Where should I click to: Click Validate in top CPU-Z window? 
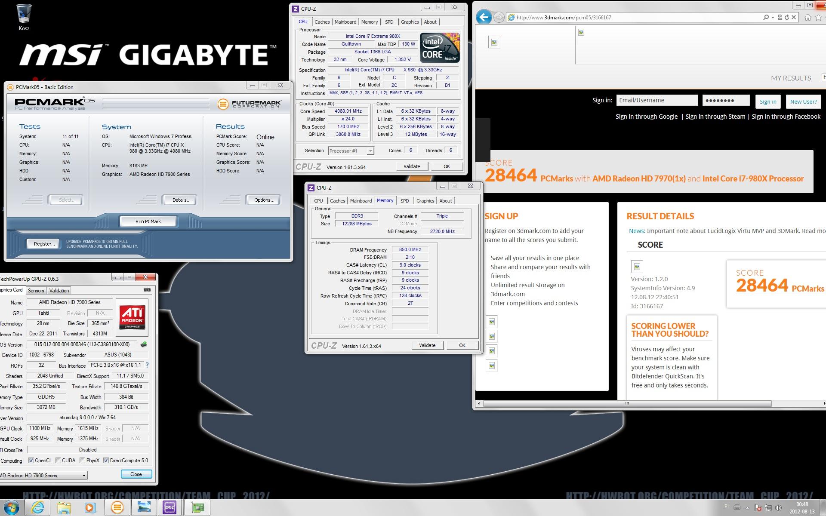pyautogui.click(x=412, y=166)
